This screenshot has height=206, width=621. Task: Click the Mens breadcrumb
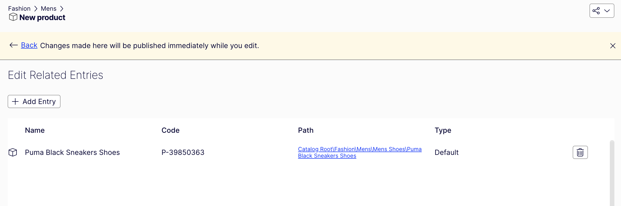(x=49, y=9)
